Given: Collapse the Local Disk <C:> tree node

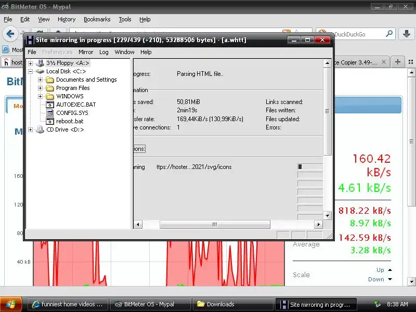Looking at the screenshot, I should click(30, 71).
